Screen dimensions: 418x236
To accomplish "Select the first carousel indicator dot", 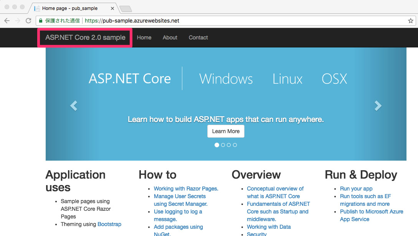I will [216, 145].
